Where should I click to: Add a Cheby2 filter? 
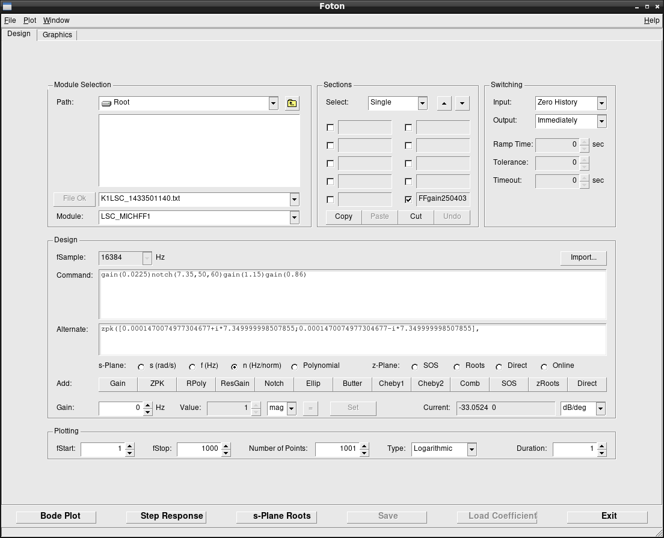click(431, 384)
